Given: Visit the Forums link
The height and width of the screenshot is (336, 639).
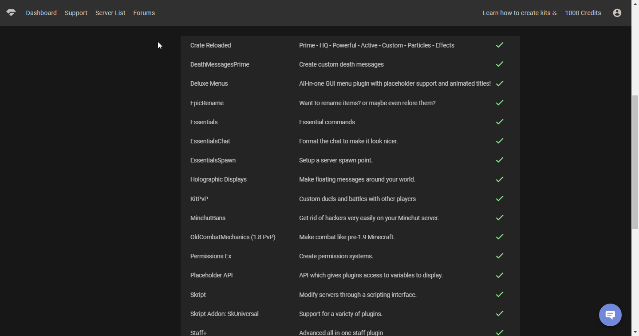Looking at the screenshot, I should click(x=144, y=13).
